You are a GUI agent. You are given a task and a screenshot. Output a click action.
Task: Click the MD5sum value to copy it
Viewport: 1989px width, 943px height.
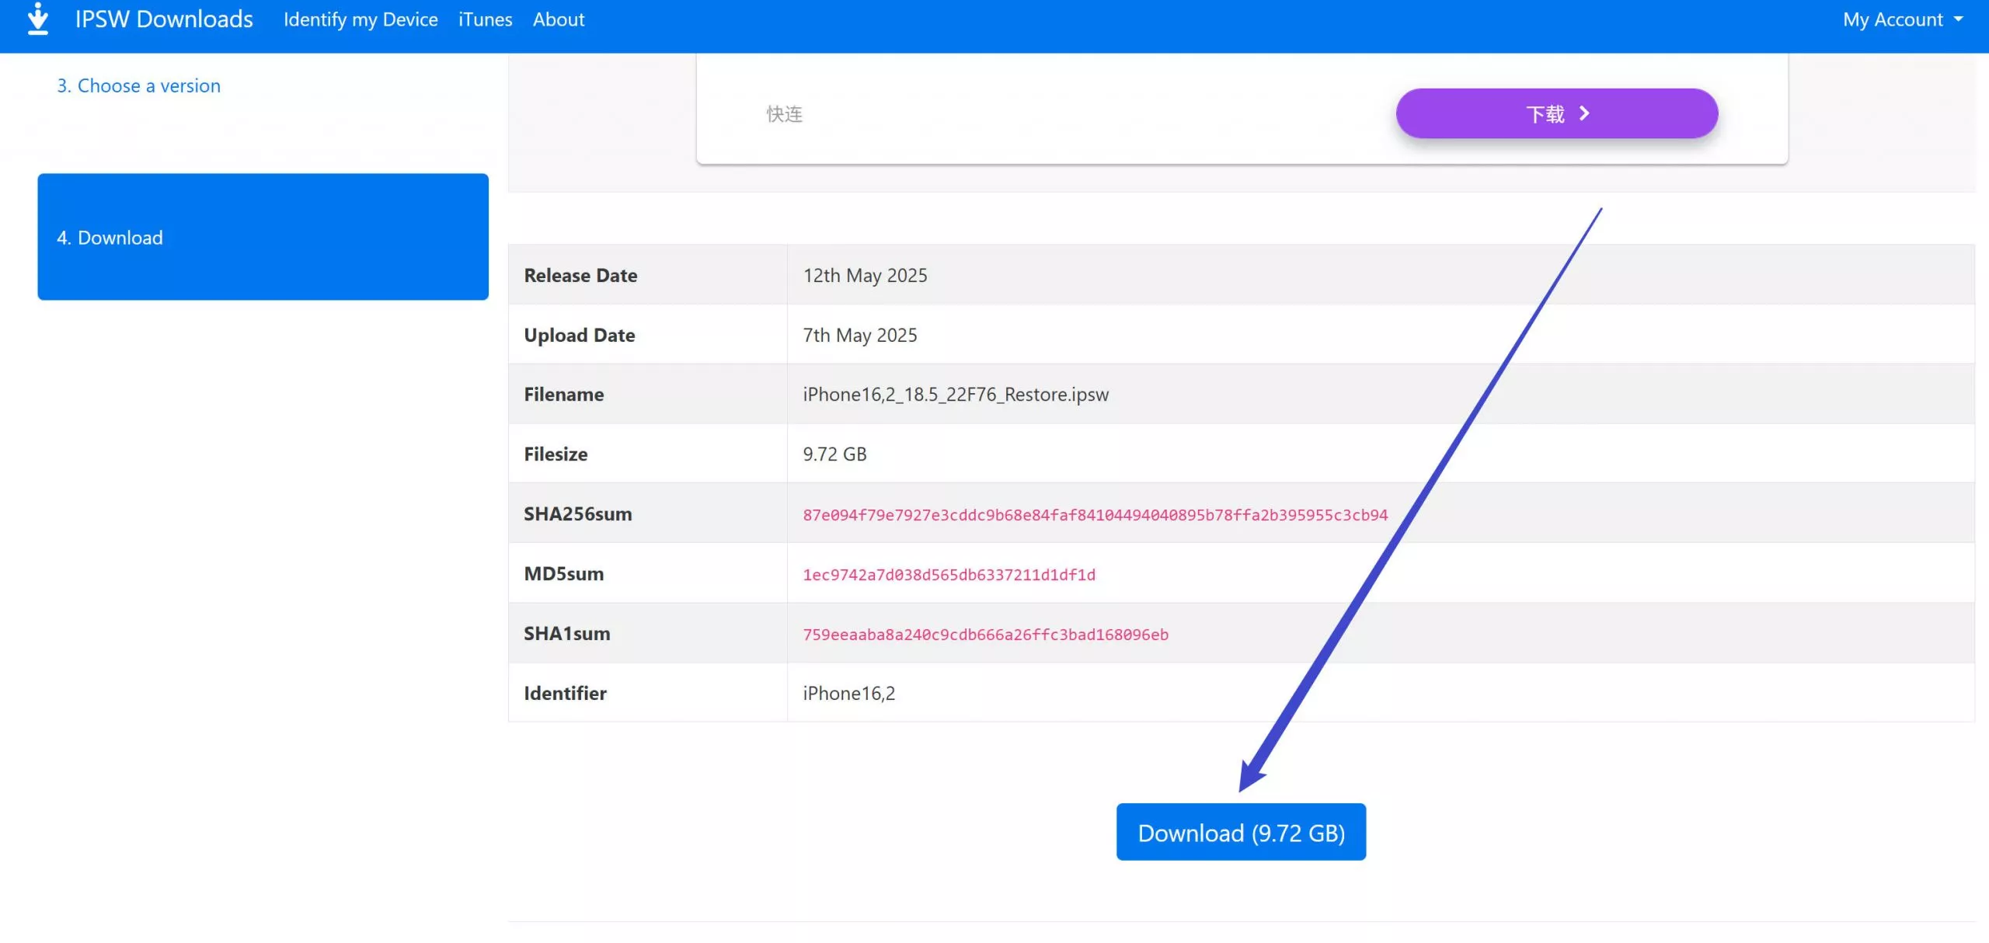(949, 574)
